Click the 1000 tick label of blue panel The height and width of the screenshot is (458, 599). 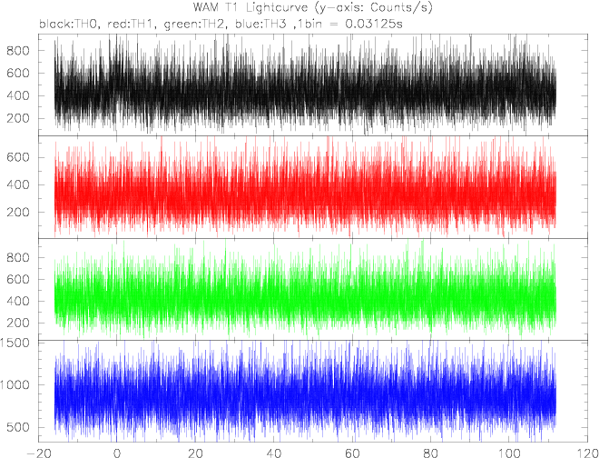click(x=15, y=385)
